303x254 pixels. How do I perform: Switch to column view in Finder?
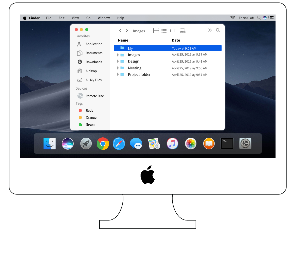tap(173, 31)
